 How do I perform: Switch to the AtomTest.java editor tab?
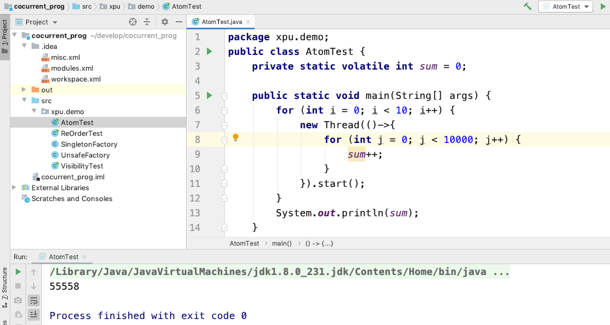click(221, 22)
